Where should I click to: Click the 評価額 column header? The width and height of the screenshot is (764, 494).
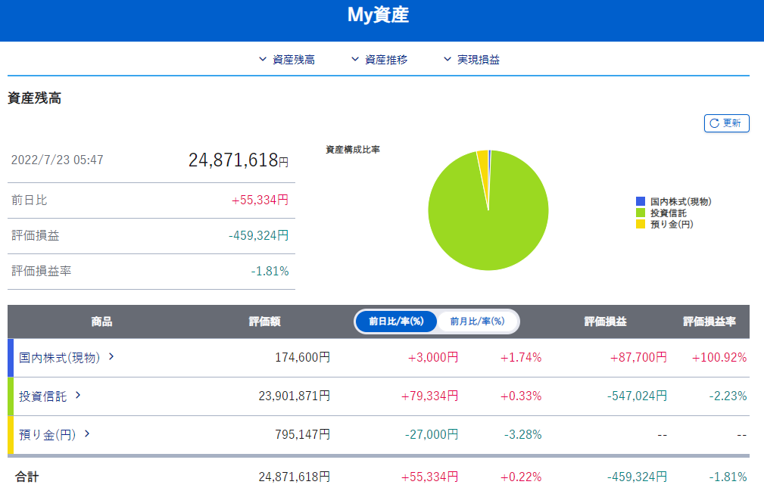click(264, 322)
